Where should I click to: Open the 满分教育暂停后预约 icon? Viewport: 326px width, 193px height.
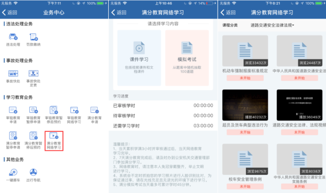pos(33,141)
